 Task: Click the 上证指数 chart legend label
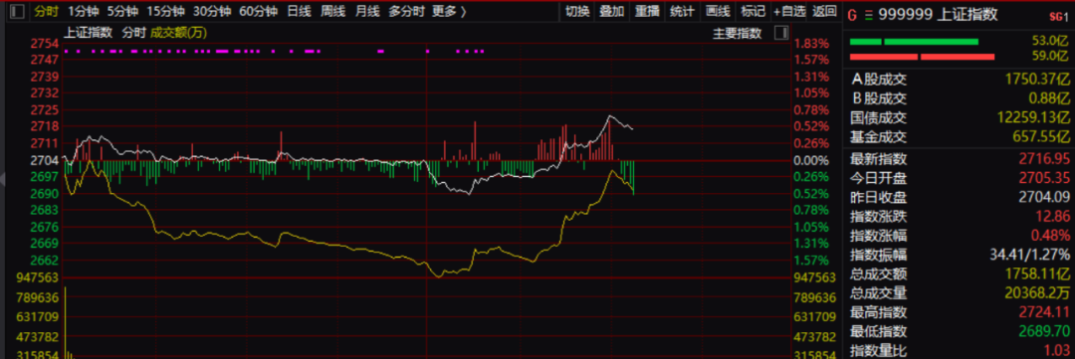[89, 32]
